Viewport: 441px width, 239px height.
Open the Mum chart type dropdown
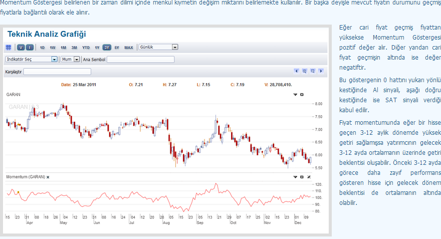click(70, 59)
